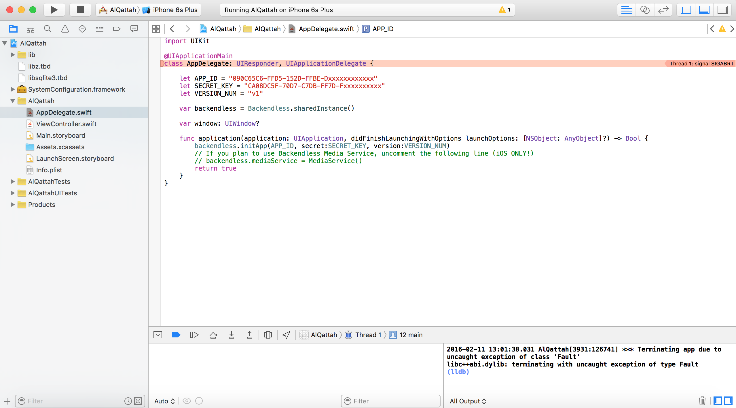This screenshot has width=736, height=408.
Task: Open the Breakpoint navigator
Action: 117,29
